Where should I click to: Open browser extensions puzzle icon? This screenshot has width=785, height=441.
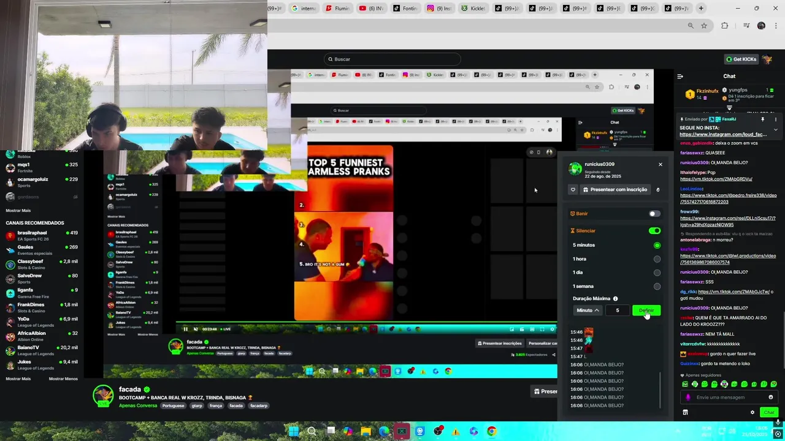tap(724, 26)
